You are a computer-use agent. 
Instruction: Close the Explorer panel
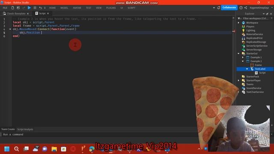pos(271,14)
